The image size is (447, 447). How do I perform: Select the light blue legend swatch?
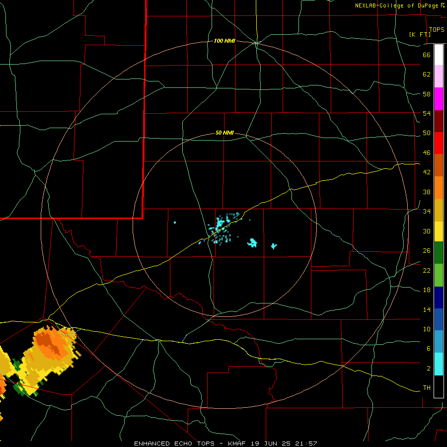439,342
